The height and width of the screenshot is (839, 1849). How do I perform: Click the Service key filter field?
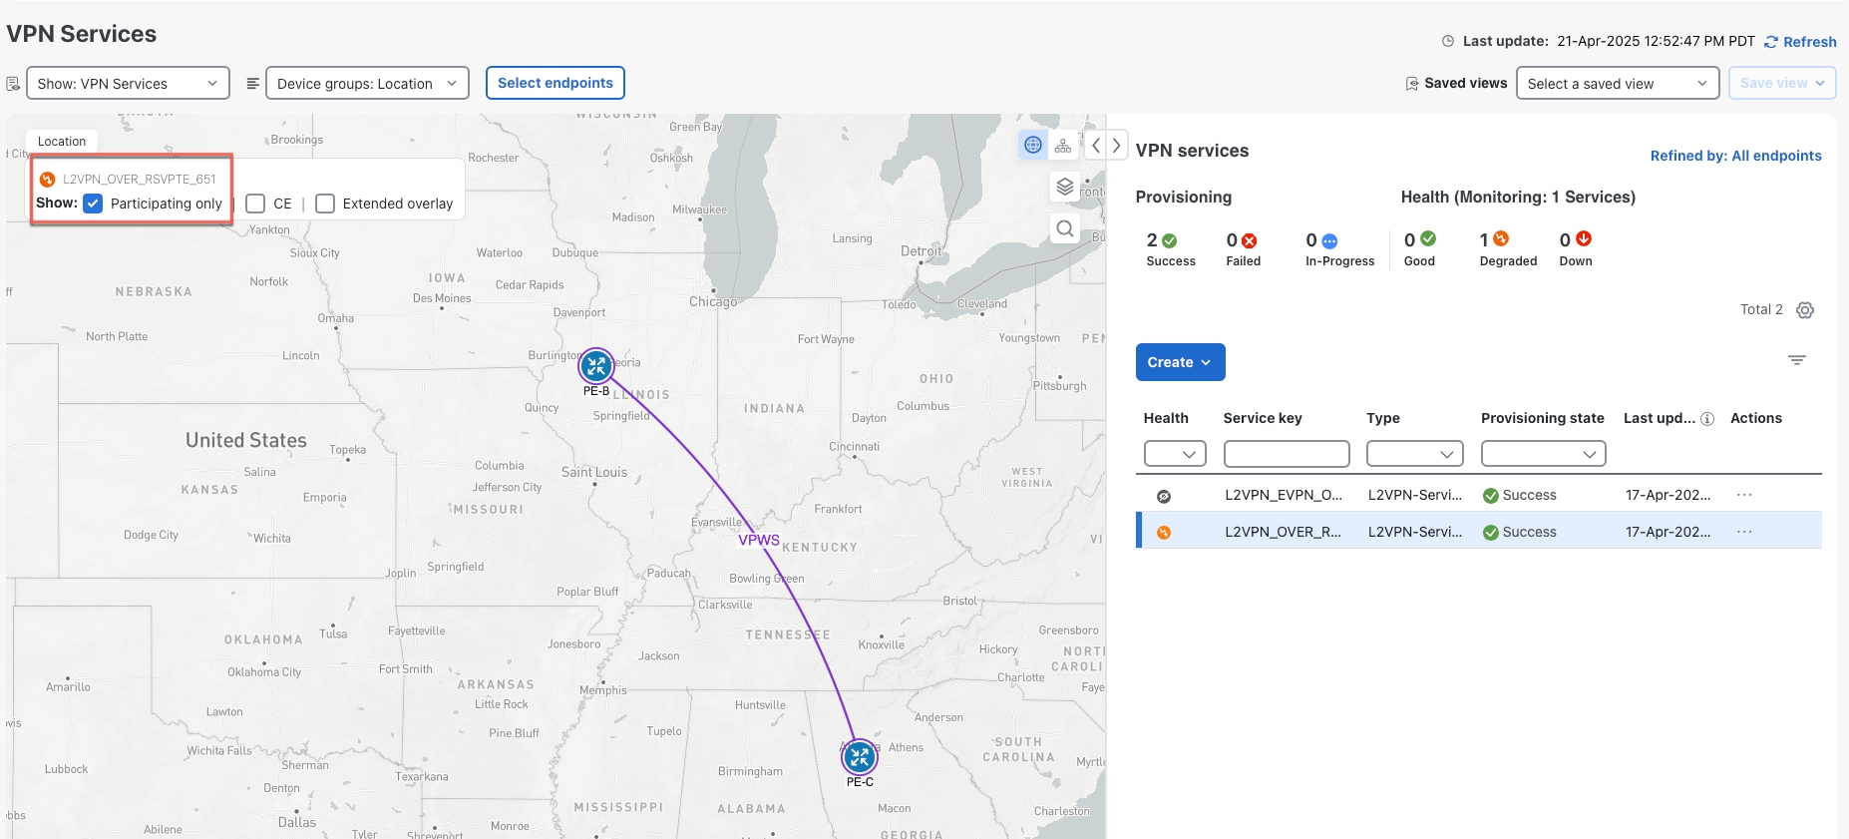pyautogui.click(x=1286, y=454)
